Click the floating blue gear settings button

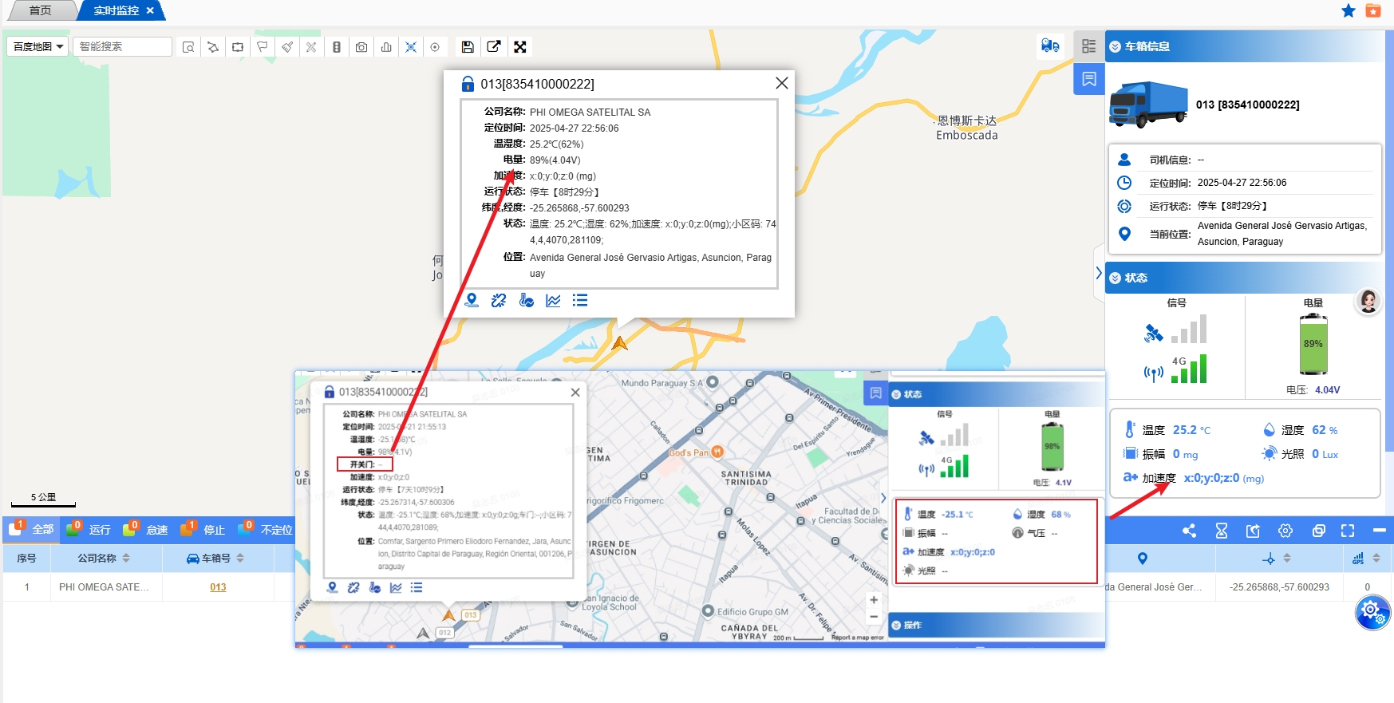(x=1372, y=612)
